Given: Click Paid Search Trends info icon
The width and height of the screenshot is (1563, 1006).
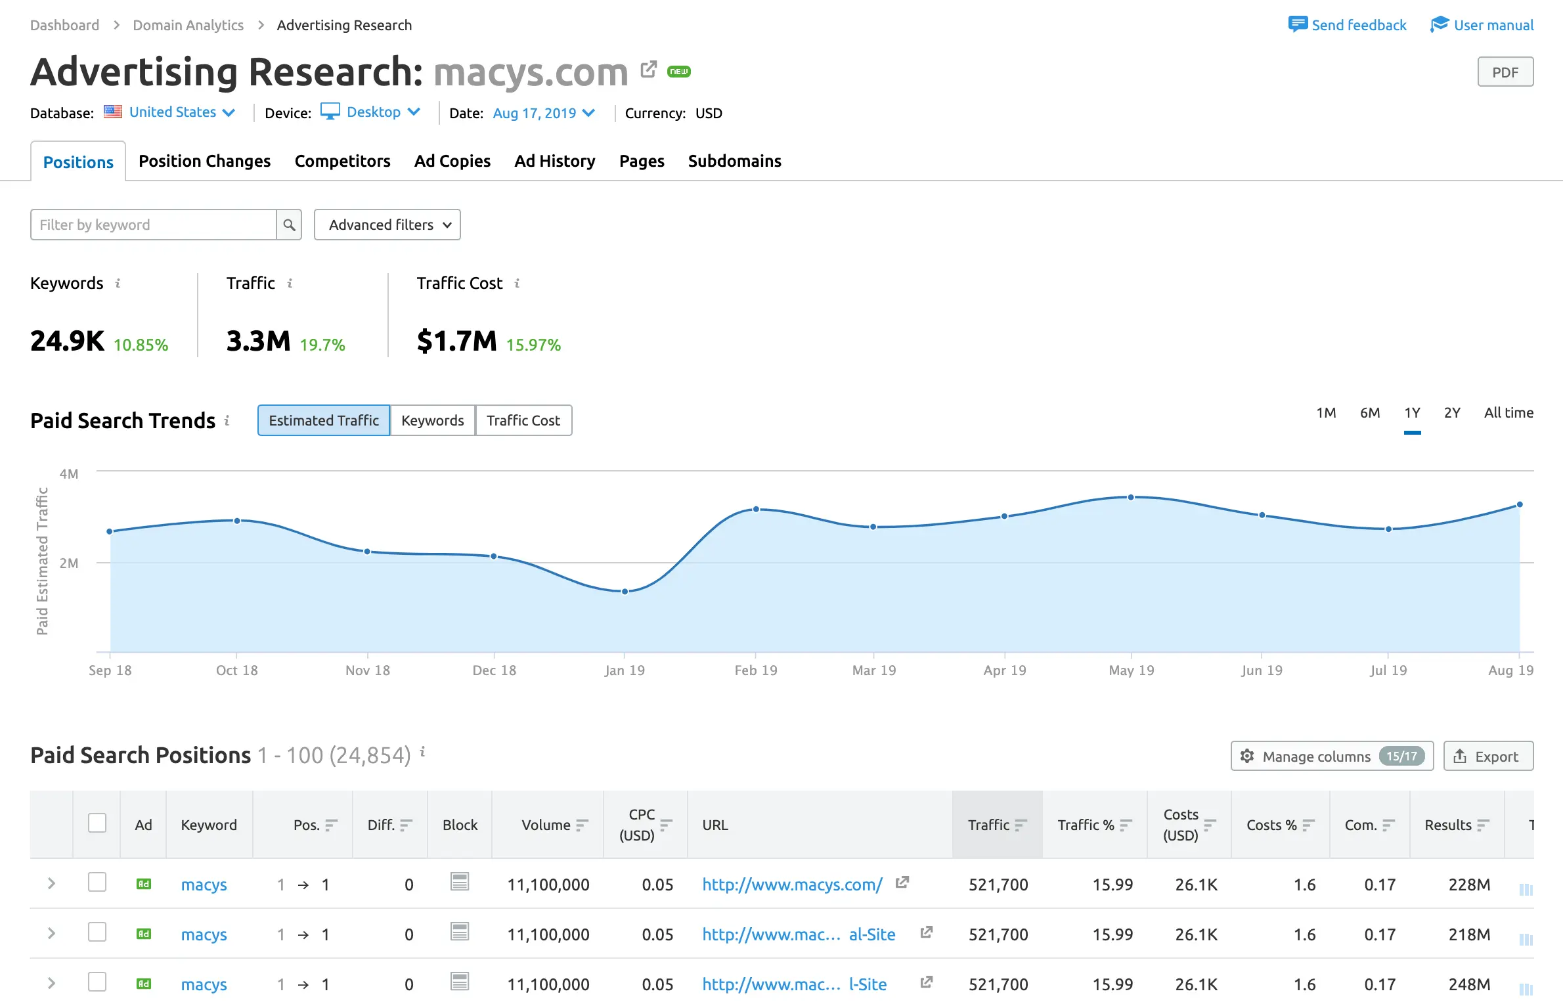Looking at the screenshot, I should tap(227, 420).
